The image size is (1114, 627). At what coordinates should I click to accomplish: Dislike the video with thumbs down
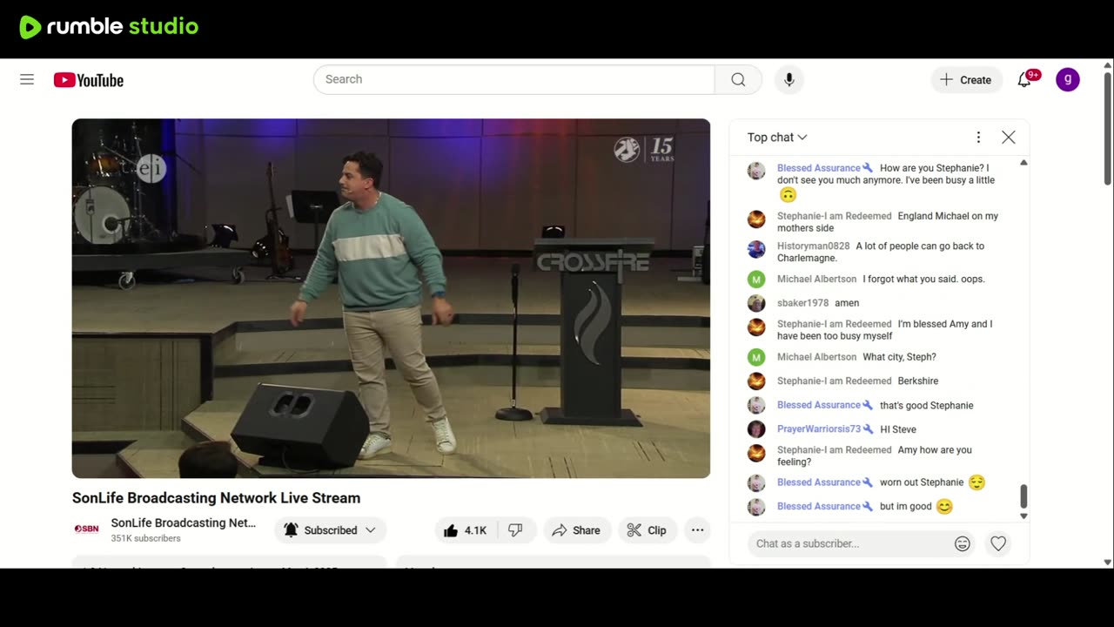tap(515, 530)
